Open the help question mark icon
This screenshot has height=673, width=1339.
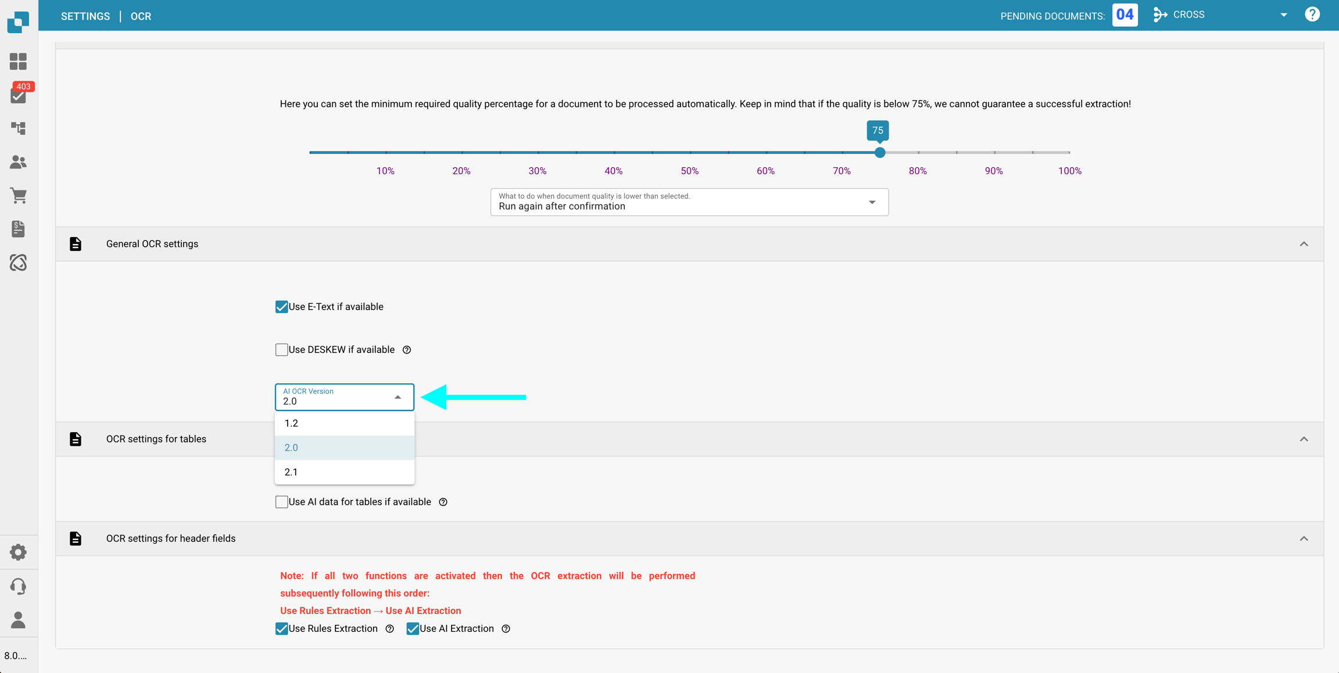1312,15
